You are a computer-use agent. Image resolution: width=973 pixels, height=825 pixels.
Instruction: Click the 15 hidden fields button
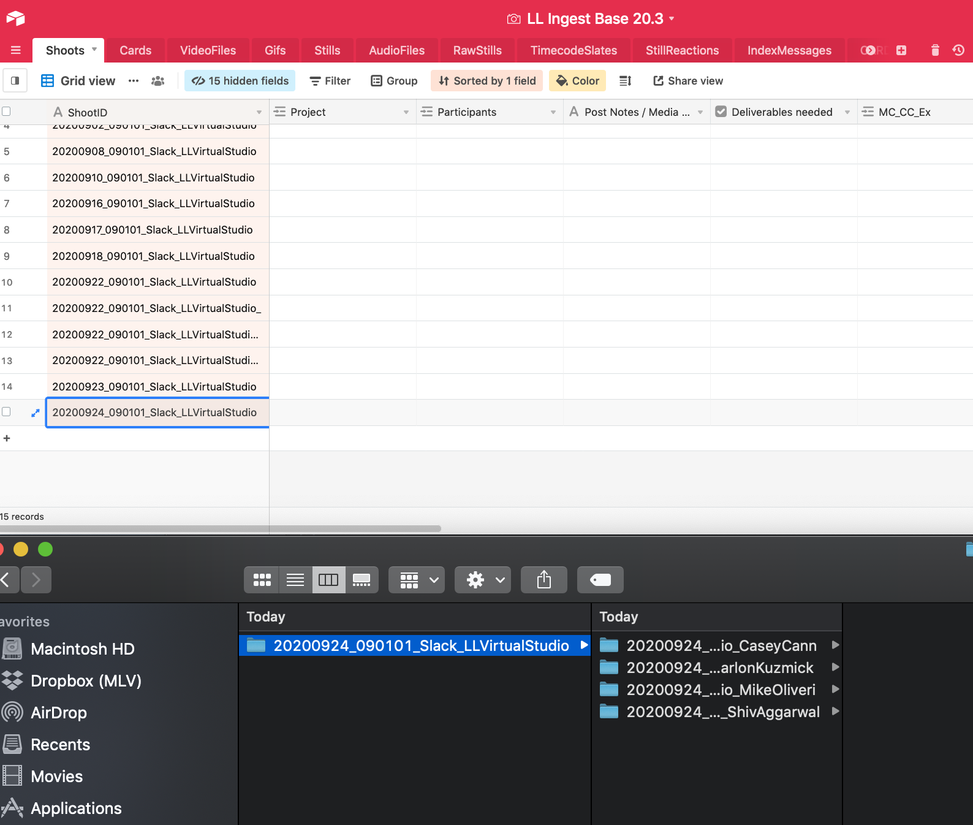[240, 81]
